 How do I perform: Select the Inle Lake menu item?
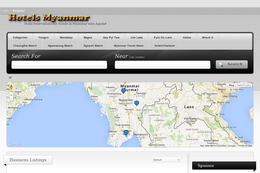click(x=136, y=38)
